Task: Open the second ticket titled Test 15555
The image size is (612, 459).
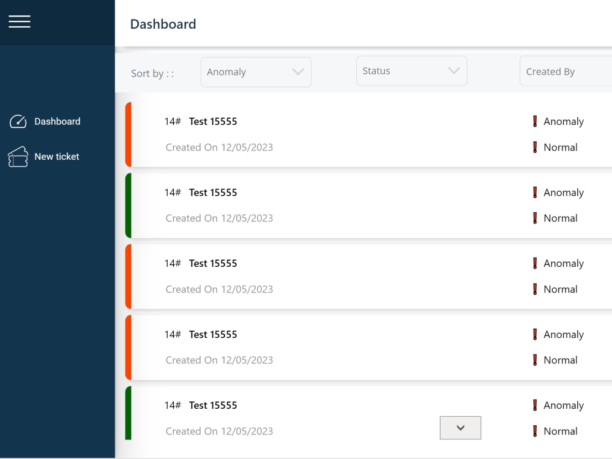Action: pos(213,192)
